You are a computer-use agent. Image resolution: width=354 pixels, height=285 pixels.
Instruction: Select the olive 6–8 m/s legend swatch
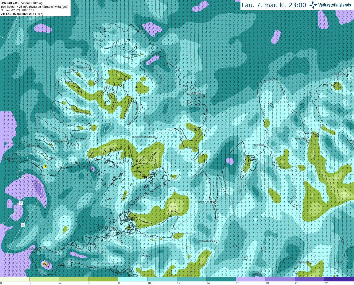point(103,279)
